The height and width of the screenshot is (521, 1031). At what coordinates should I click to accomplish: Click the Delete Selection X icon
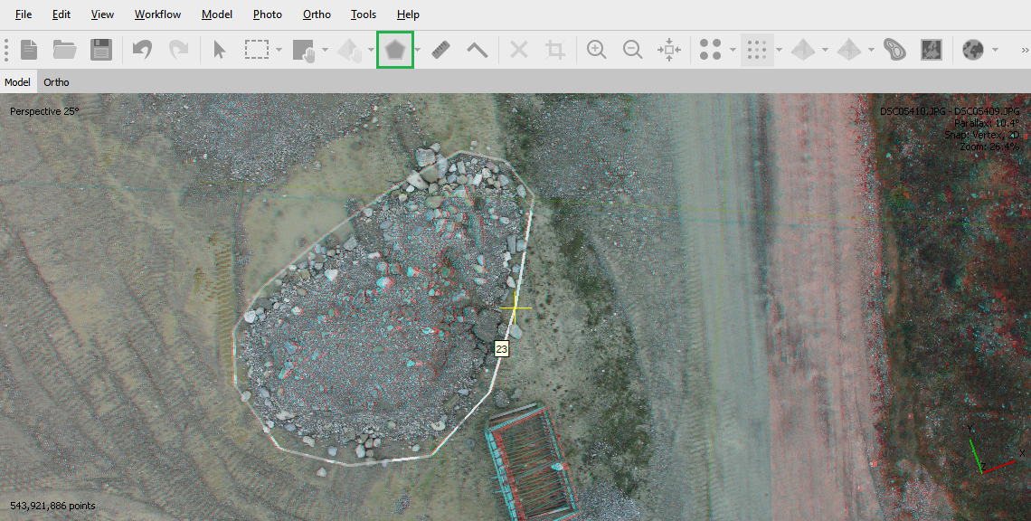click(519, 50)
